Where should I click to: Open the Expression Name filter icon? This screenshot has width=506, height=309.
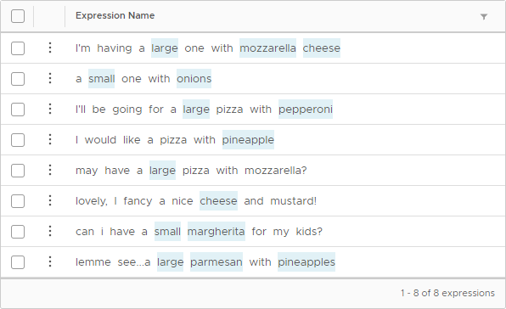point(483,16)
